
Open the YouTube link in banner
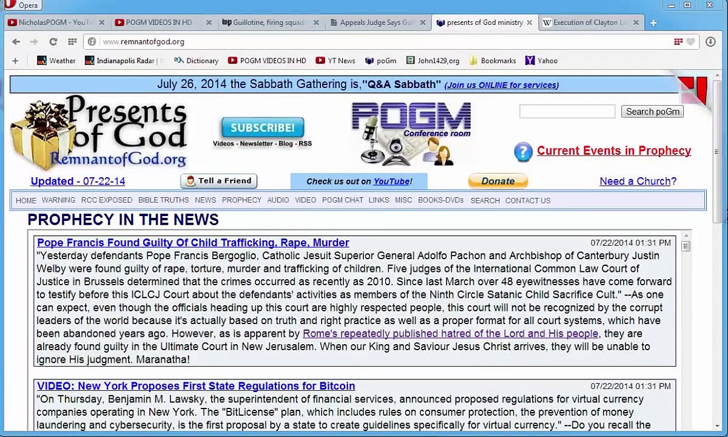(x=391, y=181)
